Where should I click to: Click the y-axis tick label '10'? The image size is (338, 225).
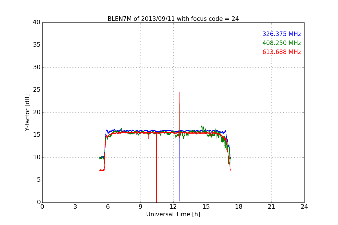[37, 157]
